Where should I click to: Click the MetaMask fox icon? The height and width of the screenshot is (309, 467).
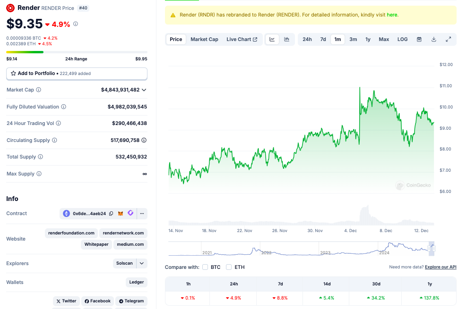(x=121, y=214)
